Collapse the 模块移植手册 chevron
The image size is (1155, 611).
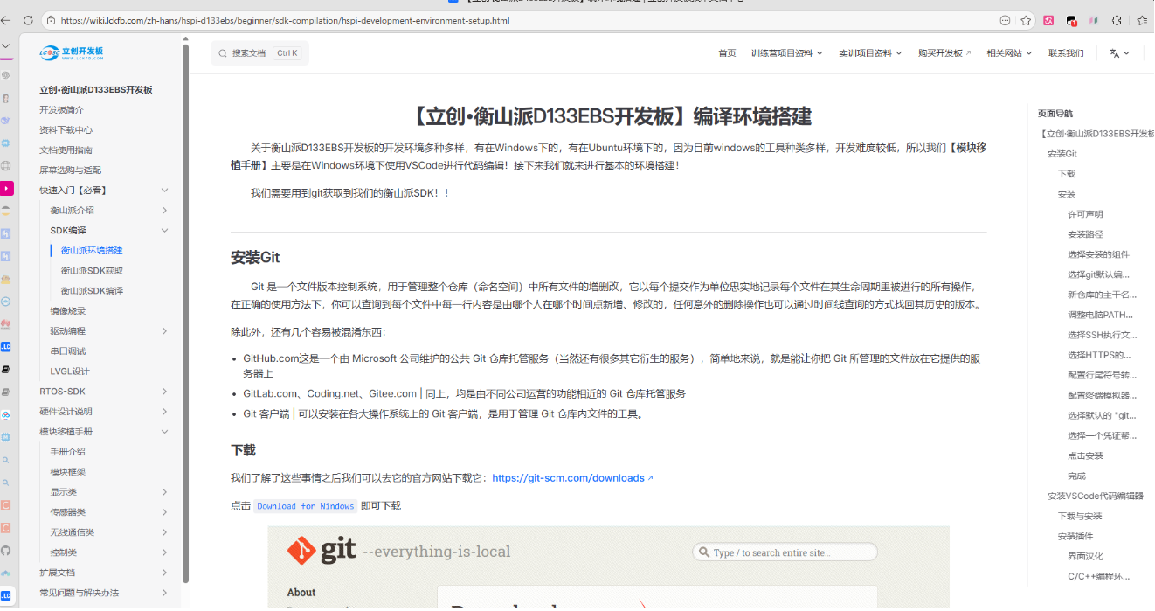tap(164, 432)
